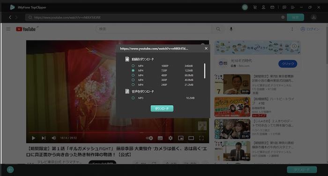Click the ad banner image at top right

257,47
